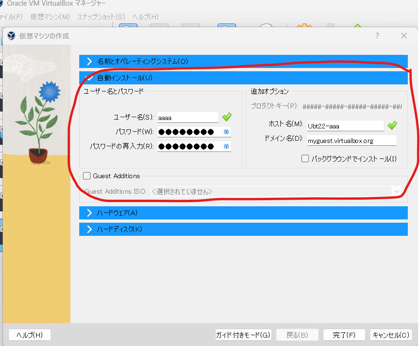Collapse the 自動インストール(U) section header
Viewport: 420px width, 346px height.
click(243, 78)
